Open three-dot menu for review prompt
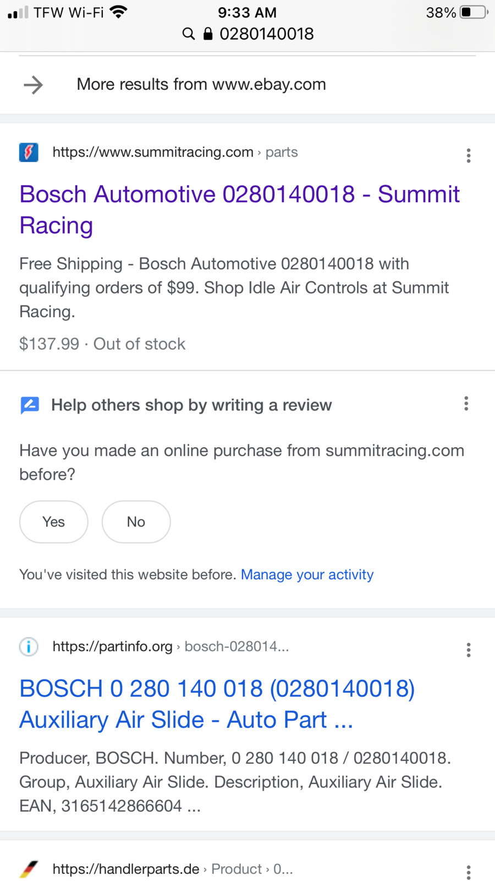Viewport: 495px width, 881px height. [466, 404]
